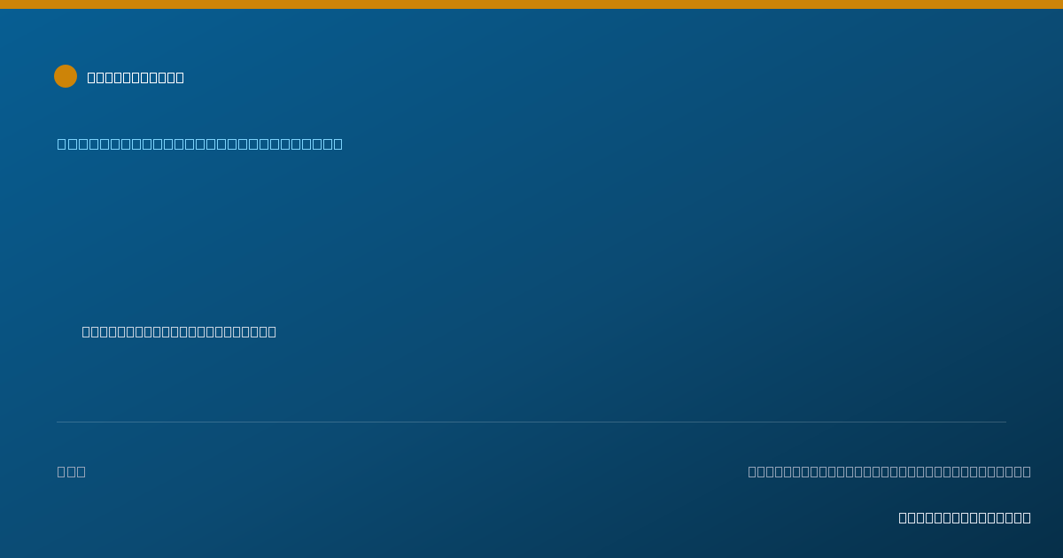Image resolution: width=1063 pixels, height=558 pixels.
Task: Click the orange accent bar
Action: click(531, 4)
